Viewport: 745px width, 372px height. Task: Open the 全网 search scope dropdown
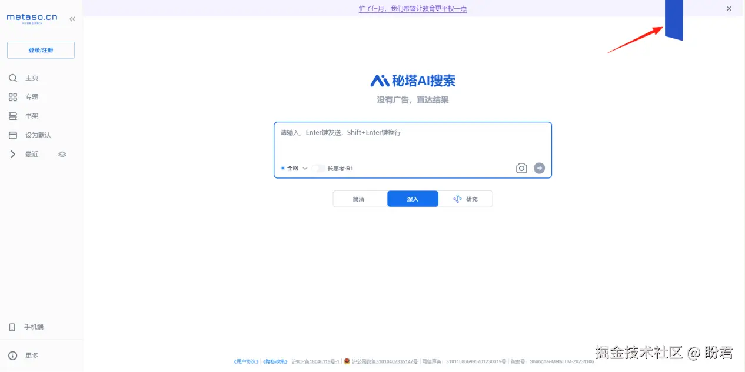294,168
